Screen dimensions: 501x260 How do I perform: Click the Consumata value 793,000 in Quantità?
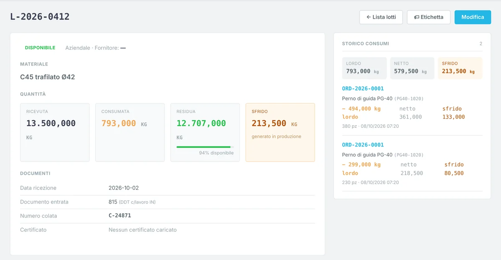coord(119,124)
